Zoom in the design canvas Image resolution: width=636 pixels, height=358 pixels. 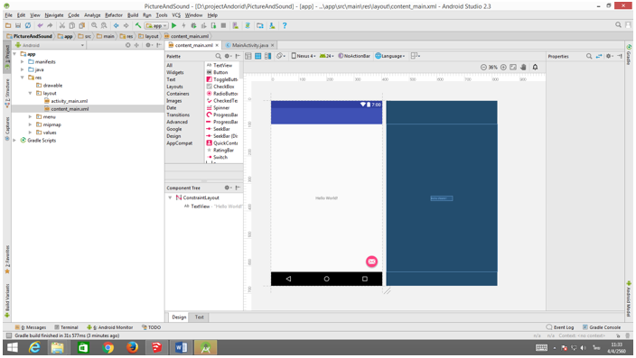[503, 68]
